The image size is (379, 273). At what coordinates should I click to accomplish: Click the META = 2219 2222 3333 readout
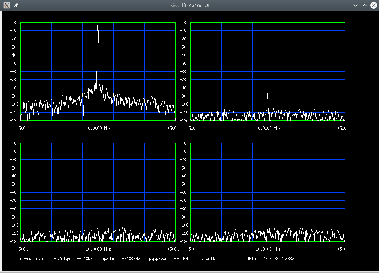click(x=270, y=259)
